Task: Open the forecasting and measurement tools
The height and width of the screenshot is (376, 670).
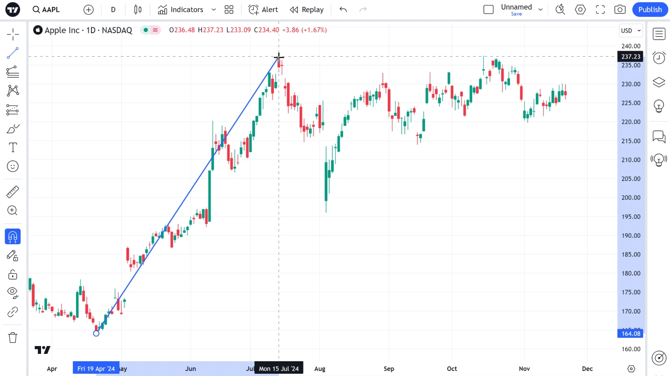Action: tap(13, 110)
